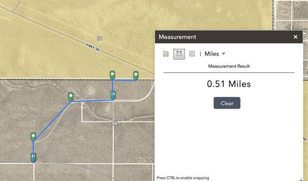Select marker at lower end of diagonal segment
This screenshot has width=308, height=181.
coord(33,137)
